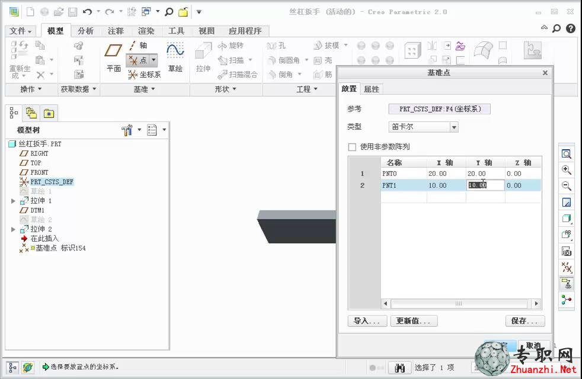The image size is (582, 379).
Task: Expand the 拉伸 2 tree node
Action: coord(13,230)
